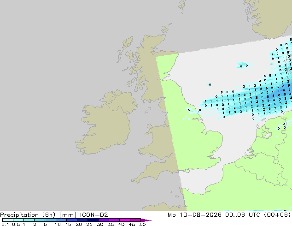Click the "ICON-D2" model label
This screenshot has width=292, height=226.
pyautogui.click(x=94, y=215)
